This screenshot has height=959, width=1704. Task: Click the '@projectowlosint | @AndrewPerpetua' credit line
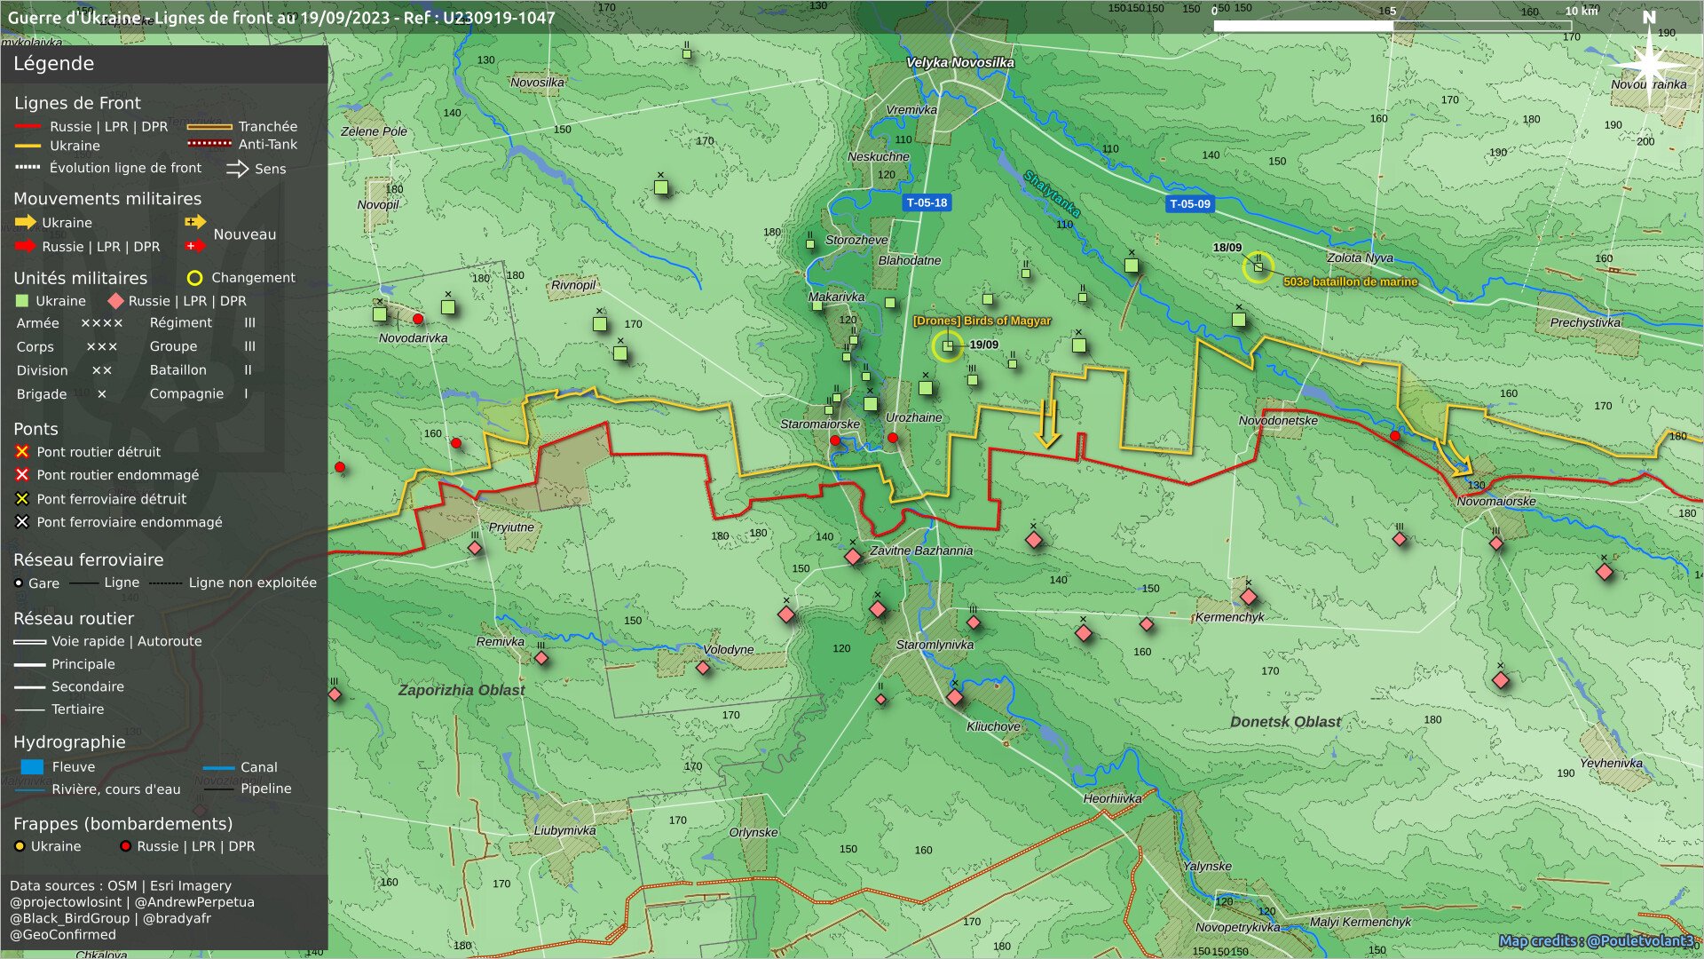[132, 902]
